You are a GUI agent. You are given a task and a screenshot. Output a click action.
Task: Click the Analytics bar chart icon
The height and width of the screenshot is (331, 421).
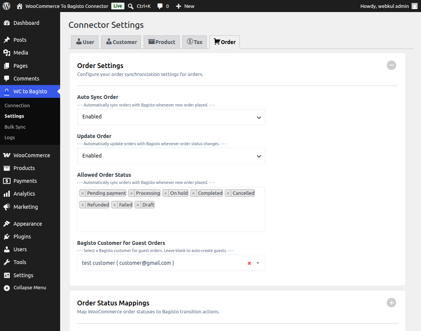7,194
